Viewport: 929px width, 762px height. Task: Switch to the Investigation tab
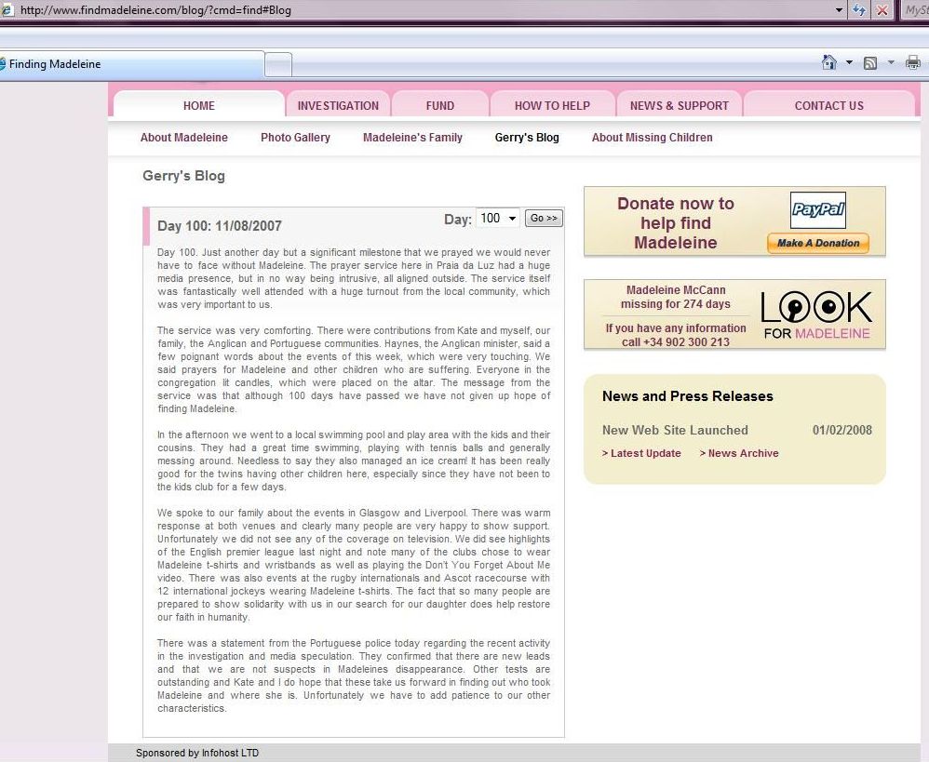coord(338,105)
